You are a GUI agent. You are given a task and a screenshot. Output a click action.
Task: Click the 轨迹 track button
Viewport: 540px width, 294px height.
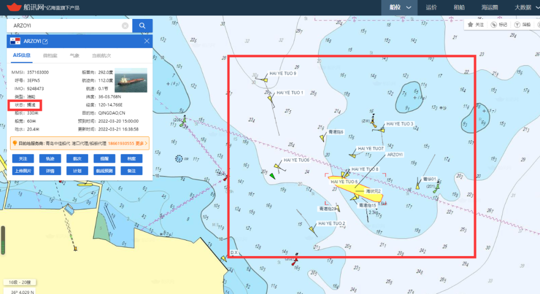coord(50,159)
